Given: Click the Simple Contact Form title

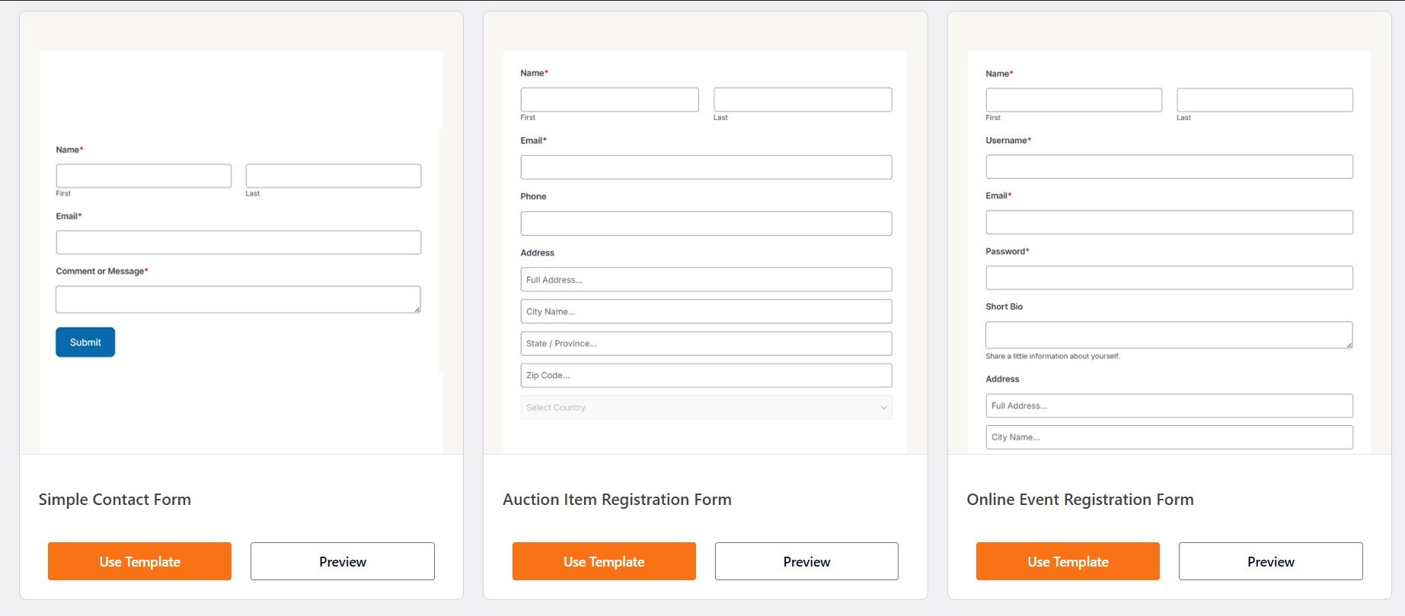Looking at the screenshot, I should pos(115,500).
